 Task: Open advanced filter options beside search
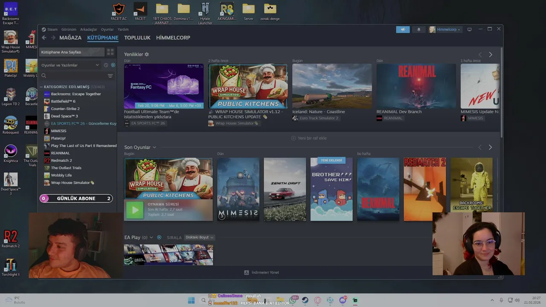tap(110, 76)
